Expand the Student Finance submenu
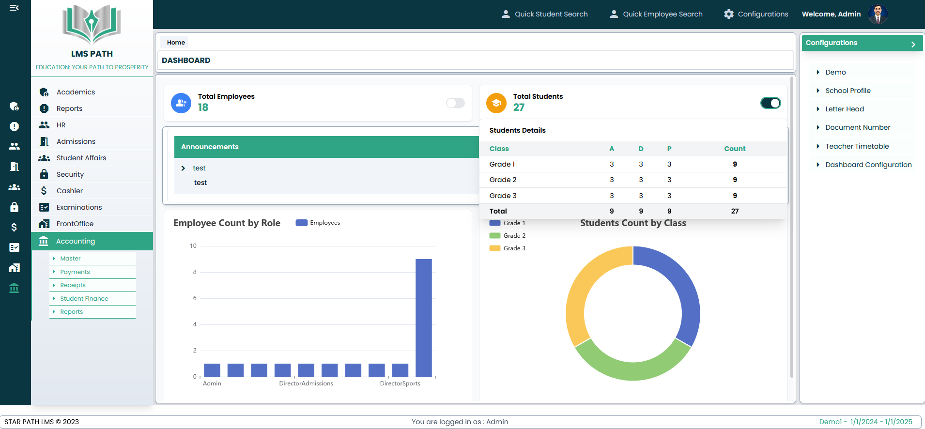The image size is (925, 429). [x=92, y=299]
